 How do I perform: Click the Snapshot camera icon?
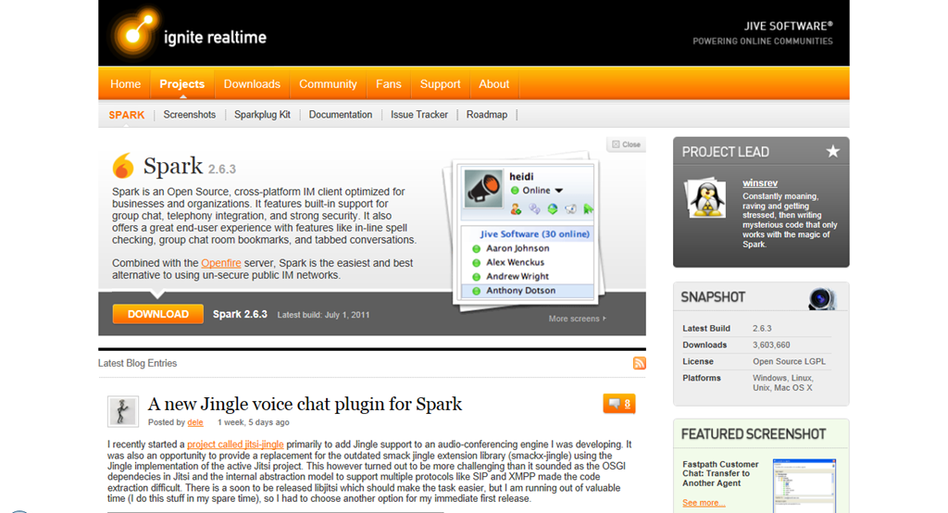click(x=822, y=298)
